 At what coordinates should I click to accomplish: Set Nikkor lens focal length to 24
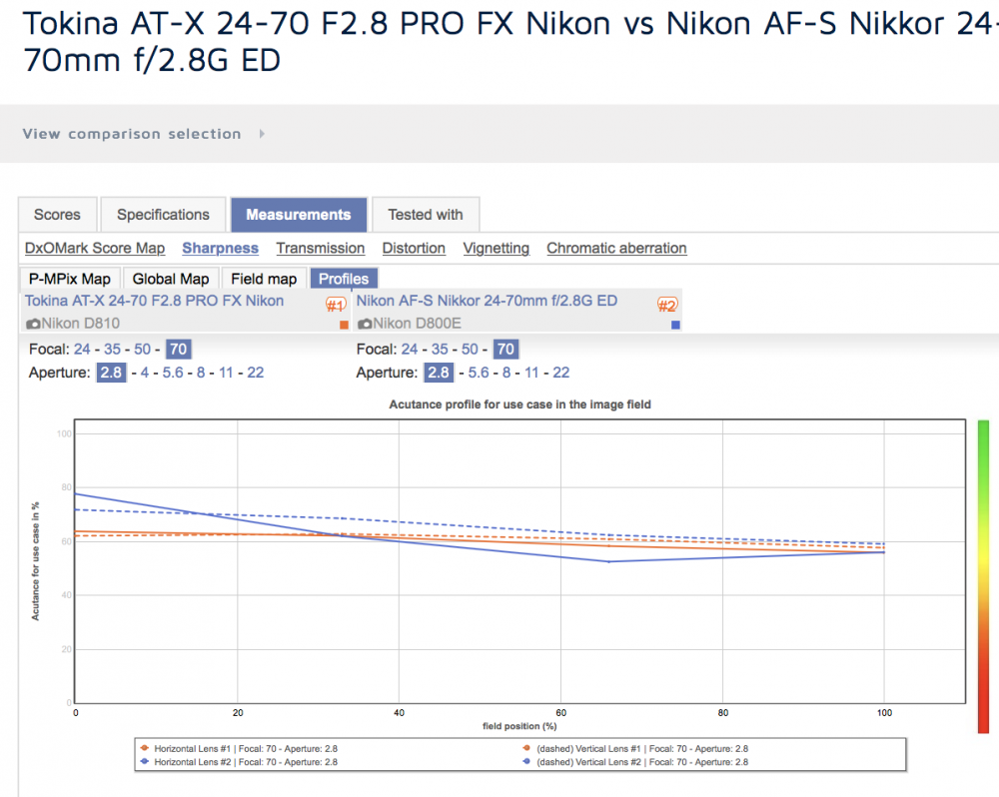(410, 350)
